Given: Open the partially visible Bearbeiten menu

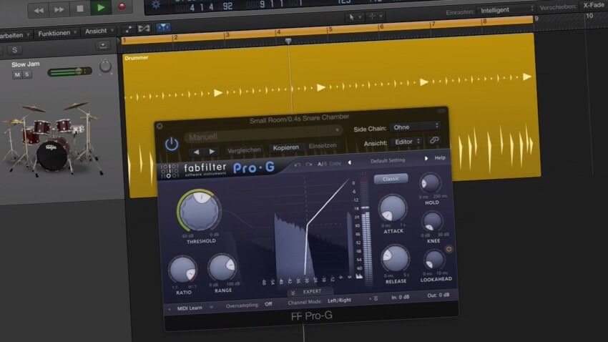Looking at the screenshot, I should point(15,35).
